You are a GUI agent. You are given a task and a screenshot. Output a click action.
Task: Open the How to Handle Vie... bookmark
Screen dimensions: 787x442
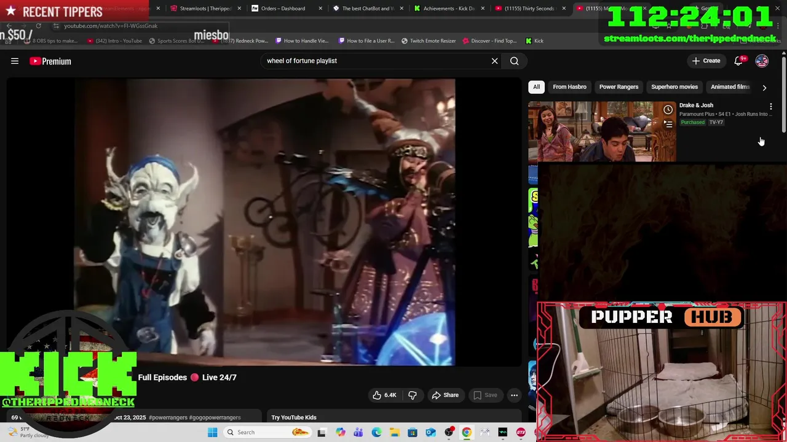pyautogui.click(x=302, y=41)
